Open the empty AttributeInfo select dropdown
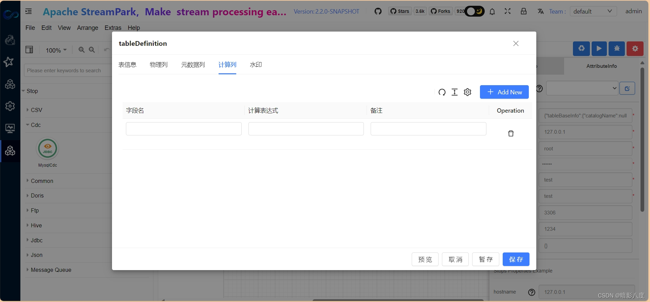 coord(582,88)
